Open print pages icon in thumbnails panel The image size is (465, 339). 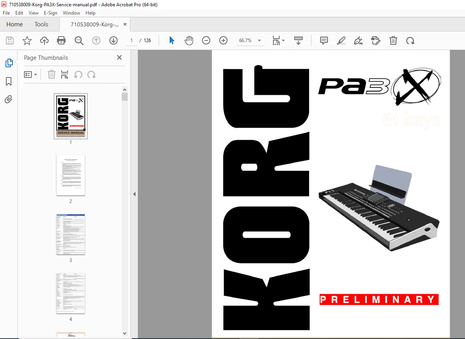pyautogui.click(x=64, y=74)
